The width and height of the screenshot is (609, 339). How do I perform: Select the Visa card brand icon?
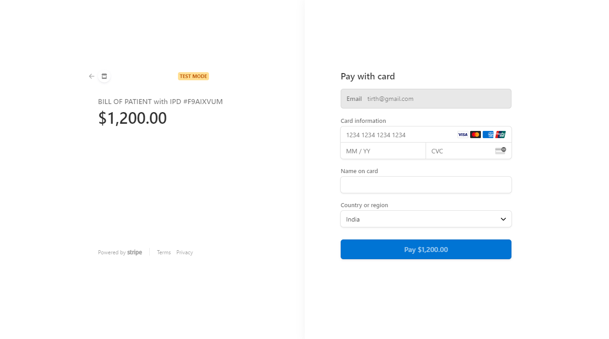click(x=463, y=135)
